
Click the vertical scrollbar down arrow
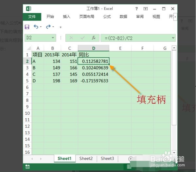pyautogui.click(x=174, y=152)
